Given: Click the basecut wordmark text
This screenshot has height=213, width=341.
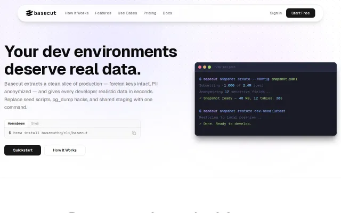Looking at the screenshot, I should click(45, 13).
